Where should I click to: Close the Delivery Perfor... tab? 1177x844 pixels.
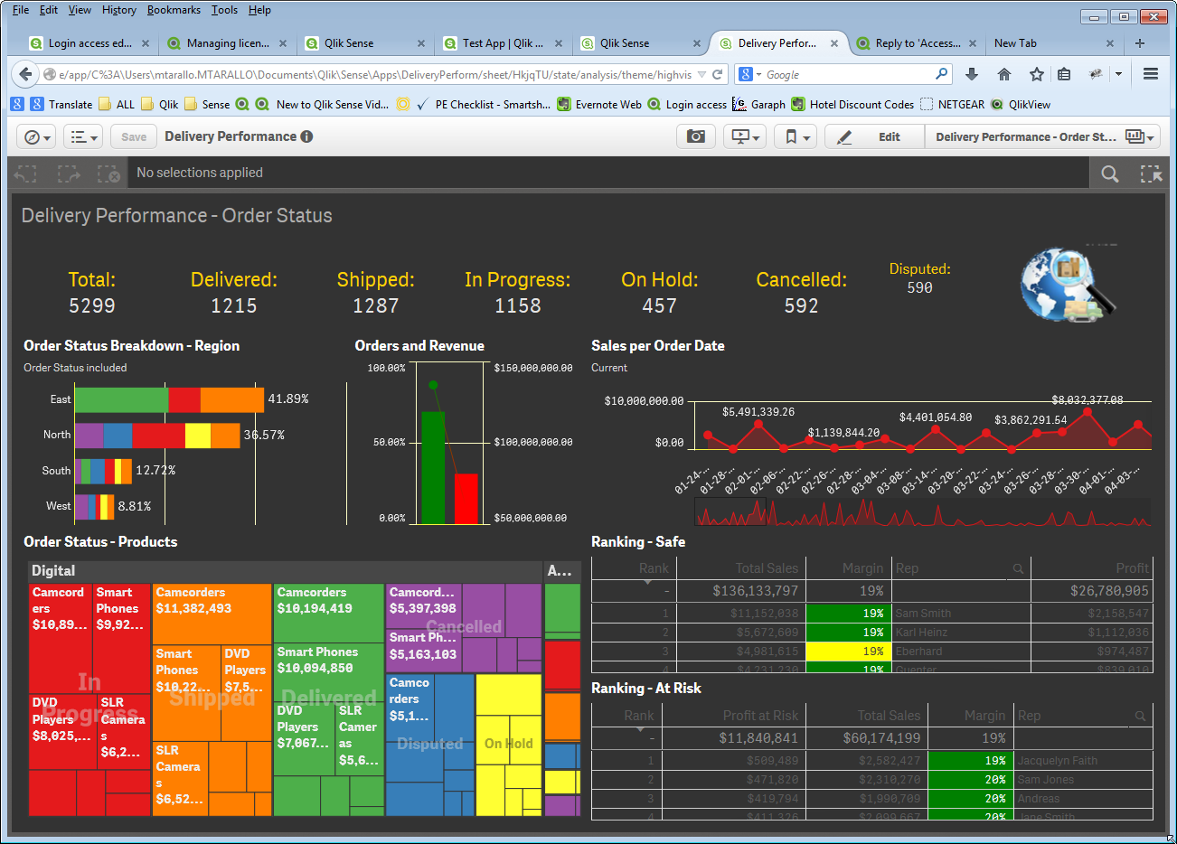(x=834, y=42)
